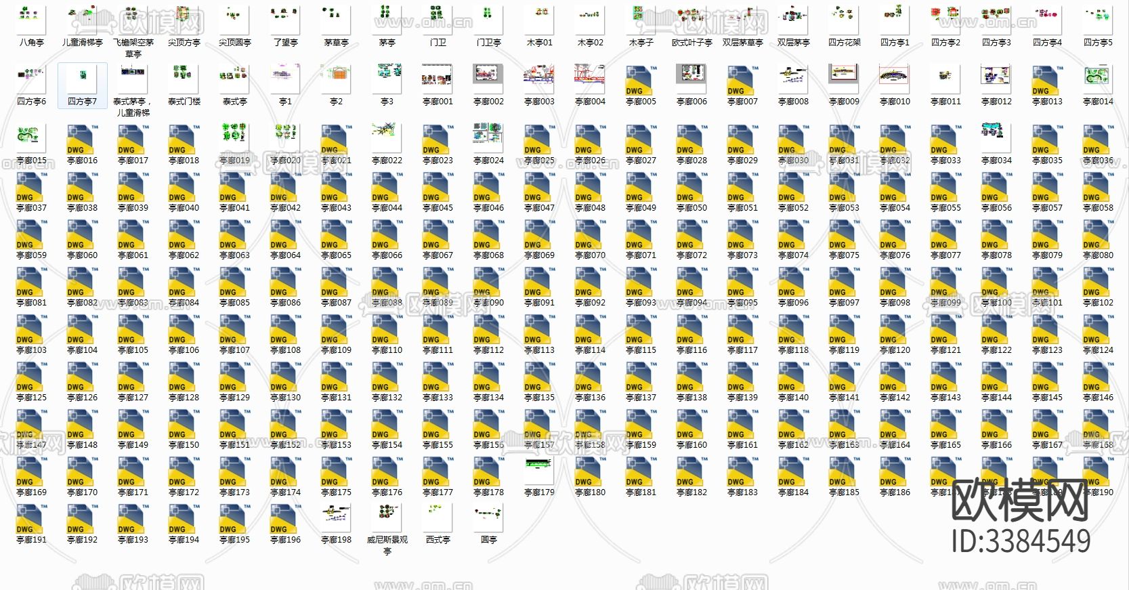Select the 亭廊110 DWG icon
The width and height of the screenshot is (1129, 590).
tap(387, 329)
